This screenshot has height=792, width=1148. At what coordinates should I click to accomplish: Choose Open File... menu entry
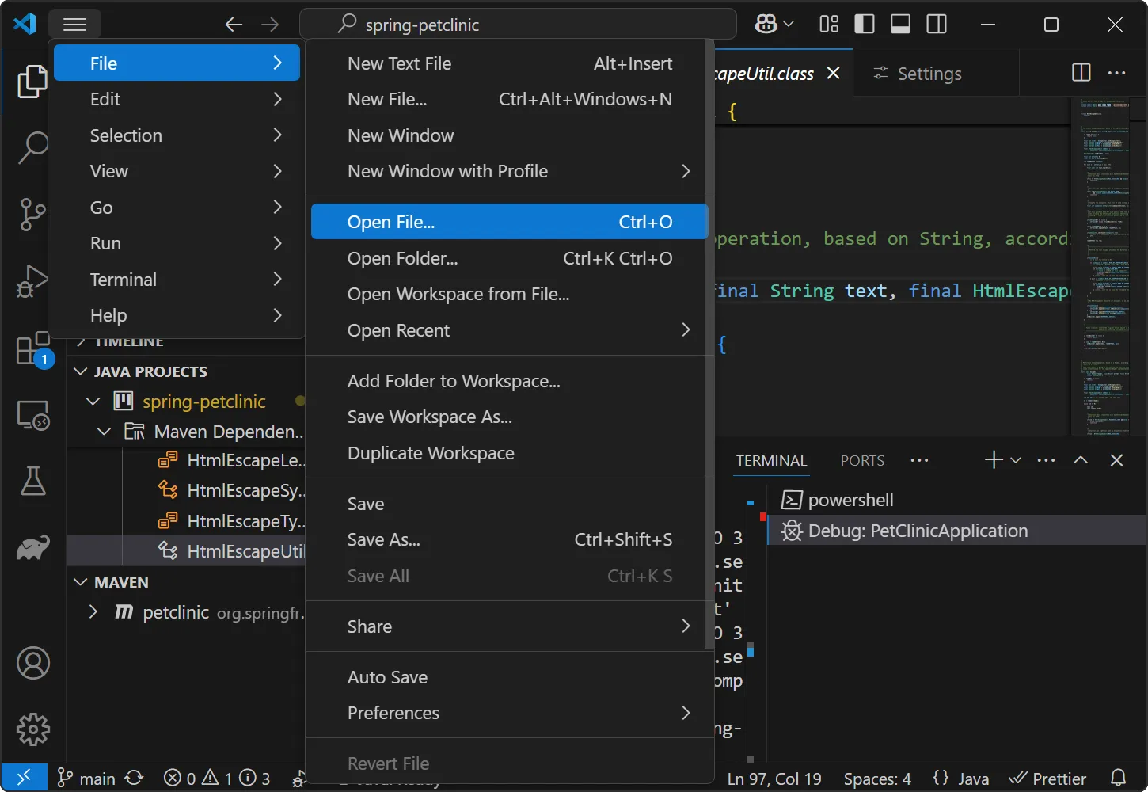(509, 222)
